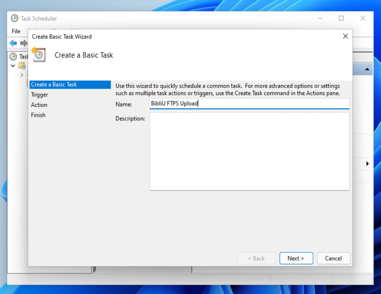Expand the child folder under Task Scheduler Library
381x294 pixels.
coord(22,75)
